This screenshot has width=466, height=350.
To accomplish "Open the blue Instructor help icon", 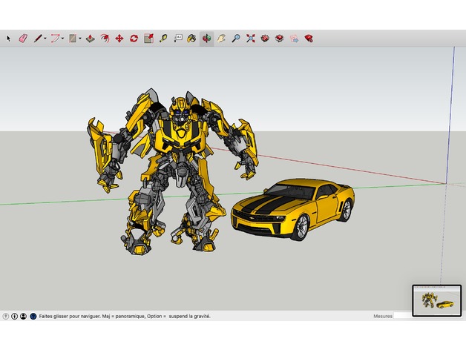I will [33, 317].
